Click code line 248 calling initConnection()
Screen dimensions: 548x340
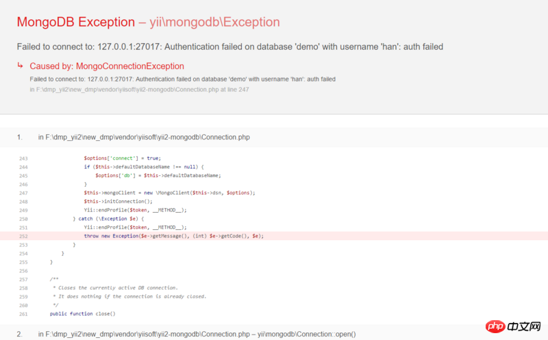118,201
